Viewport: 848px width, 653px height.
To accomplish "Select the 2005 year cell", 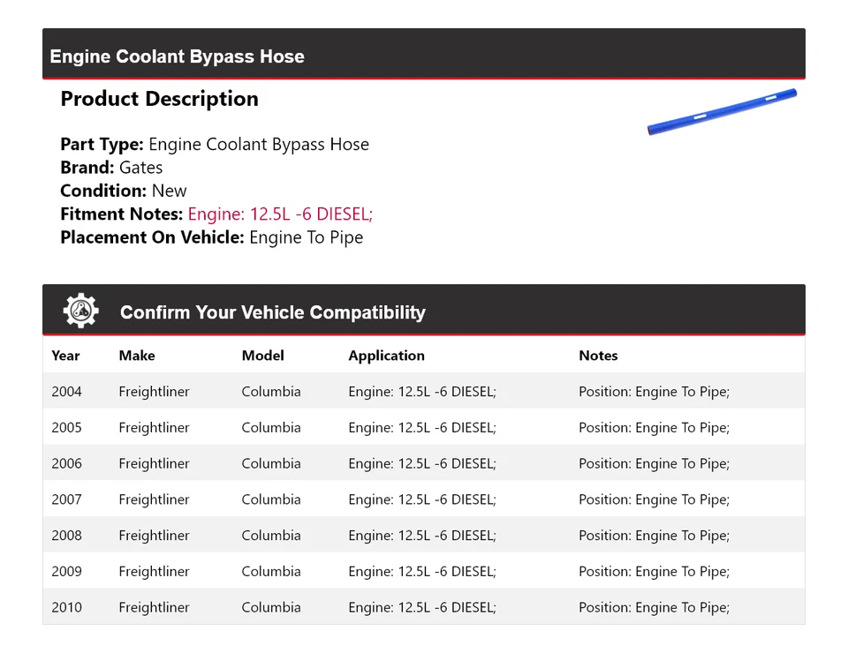I will [66, 428].
